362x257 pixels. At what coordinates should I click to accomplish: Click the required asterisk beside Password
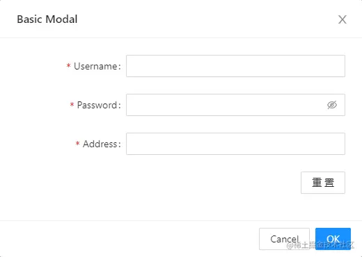(72, 105)
